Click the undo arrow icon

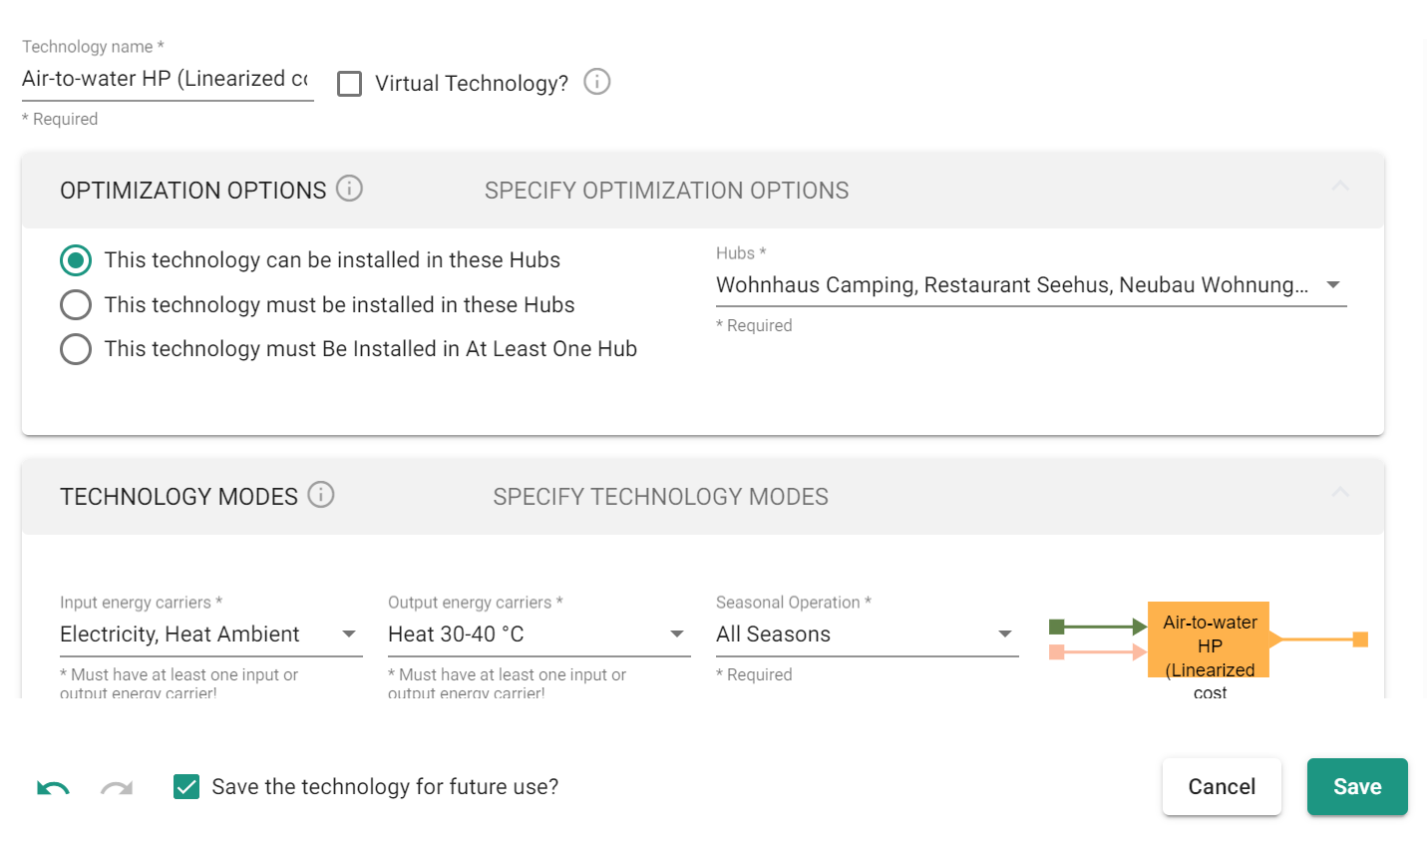coord(54,788)
